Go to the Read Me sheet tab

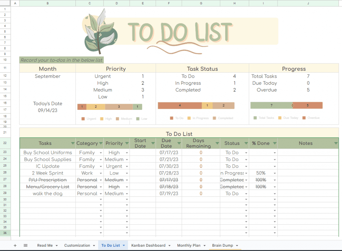(x=45, y=246)
